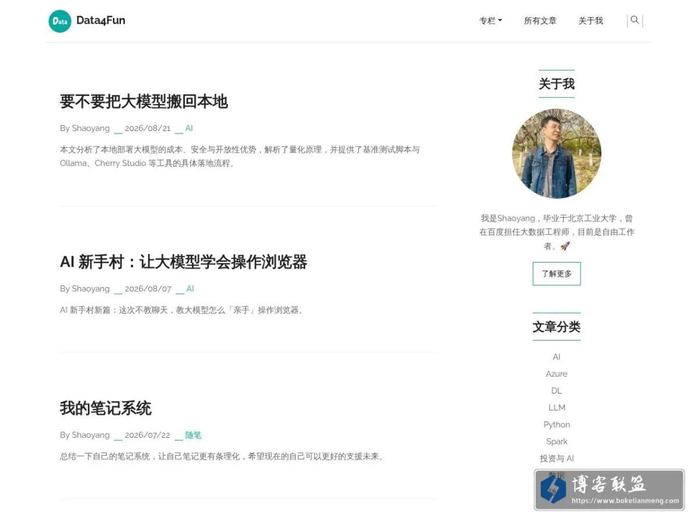Select Spark category
This screenshot has width=698, height=524.
pos(557,441)
